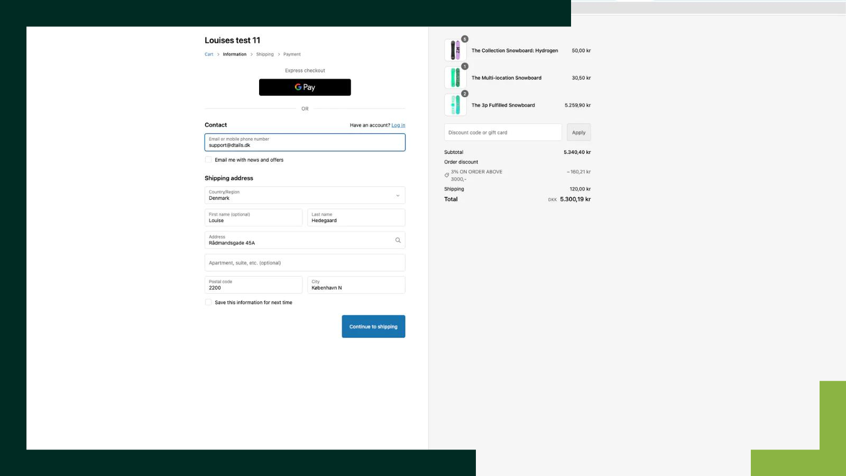Pay using the Google Pay express checkout
Image resolution: width=846 pixels, height=476 pixels.
[x=305, y=87]
